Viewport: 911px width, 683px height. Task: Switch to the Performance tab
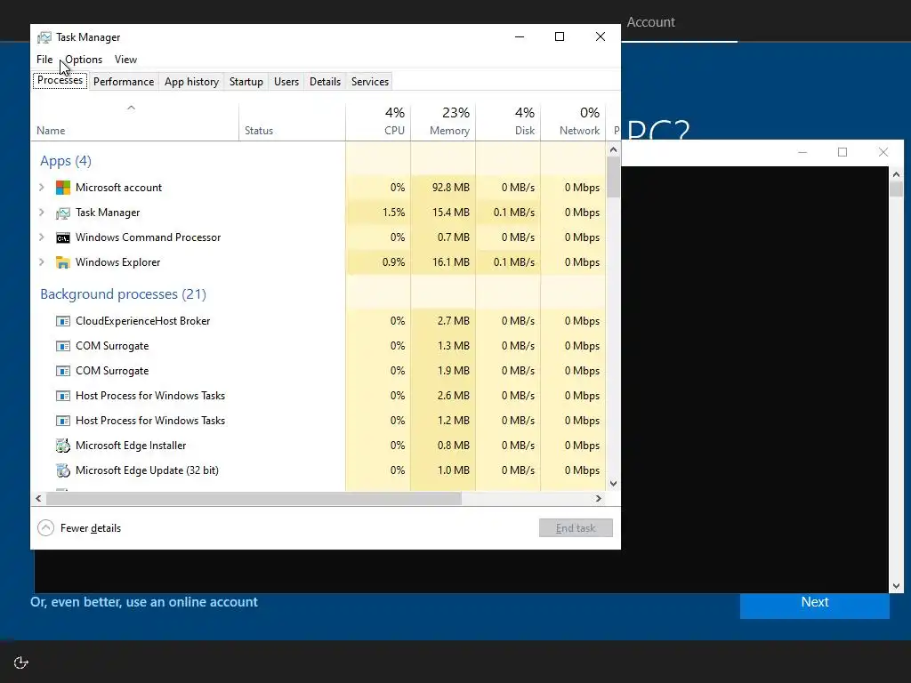tap(124, 82)
